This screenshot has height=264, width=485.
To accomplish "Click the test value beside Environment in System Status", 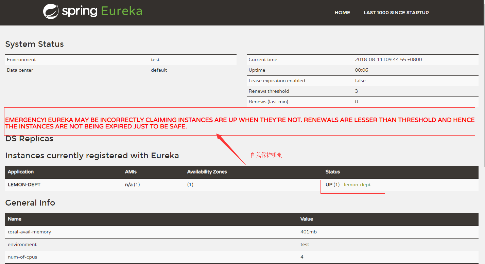I will pyautogui.click(x=155, y=59).
